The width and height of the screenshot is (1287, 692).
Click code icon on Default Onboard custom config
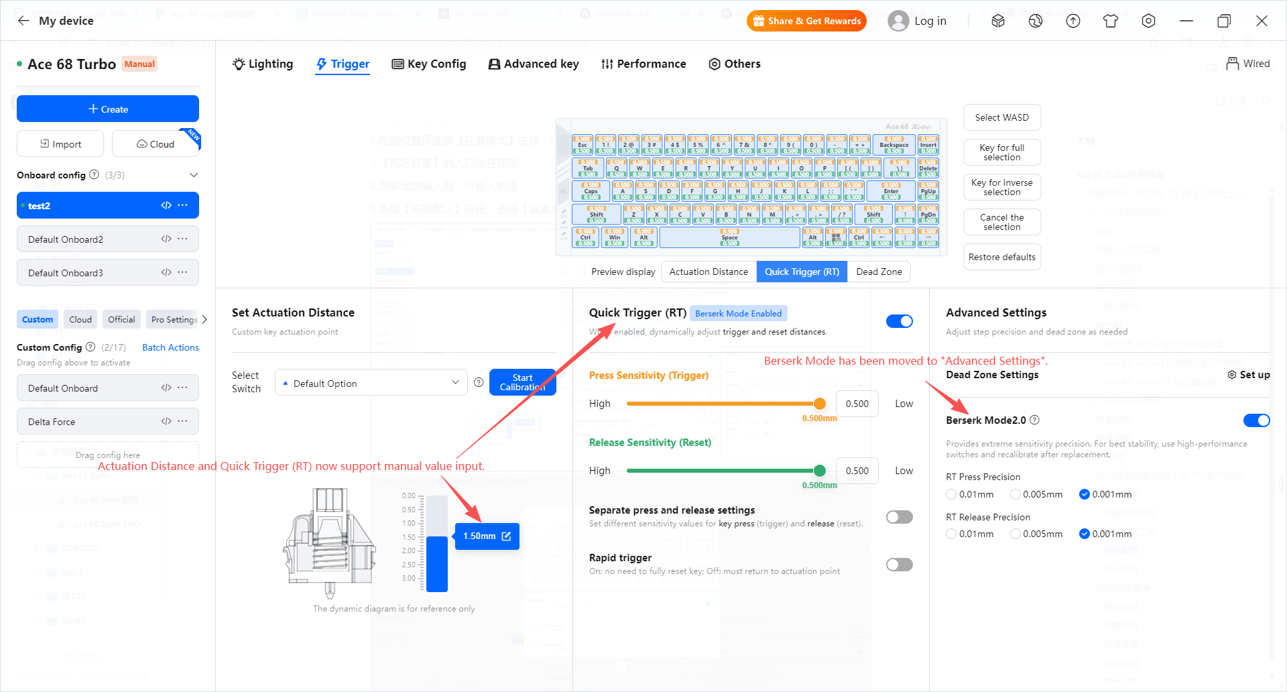click(x=166, y=388)
